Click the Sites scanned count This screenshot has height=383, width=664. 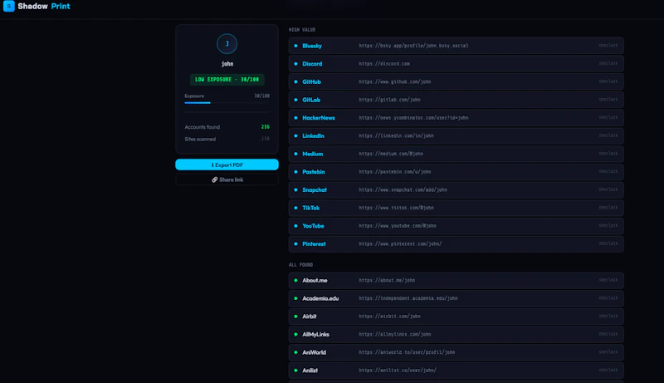click(x=265, y=139)
